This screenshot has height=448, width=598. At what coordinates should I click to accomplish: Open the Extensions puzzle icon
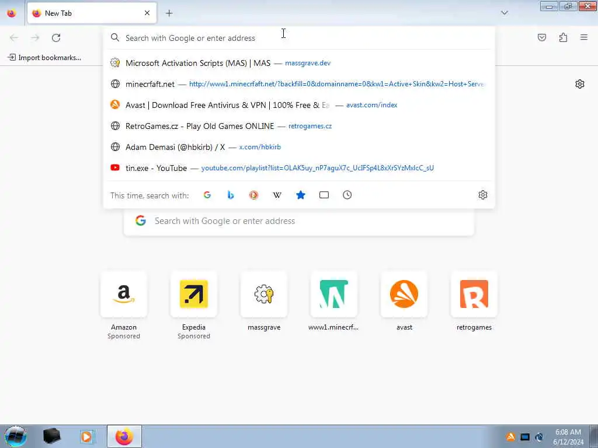click(563, 37)
